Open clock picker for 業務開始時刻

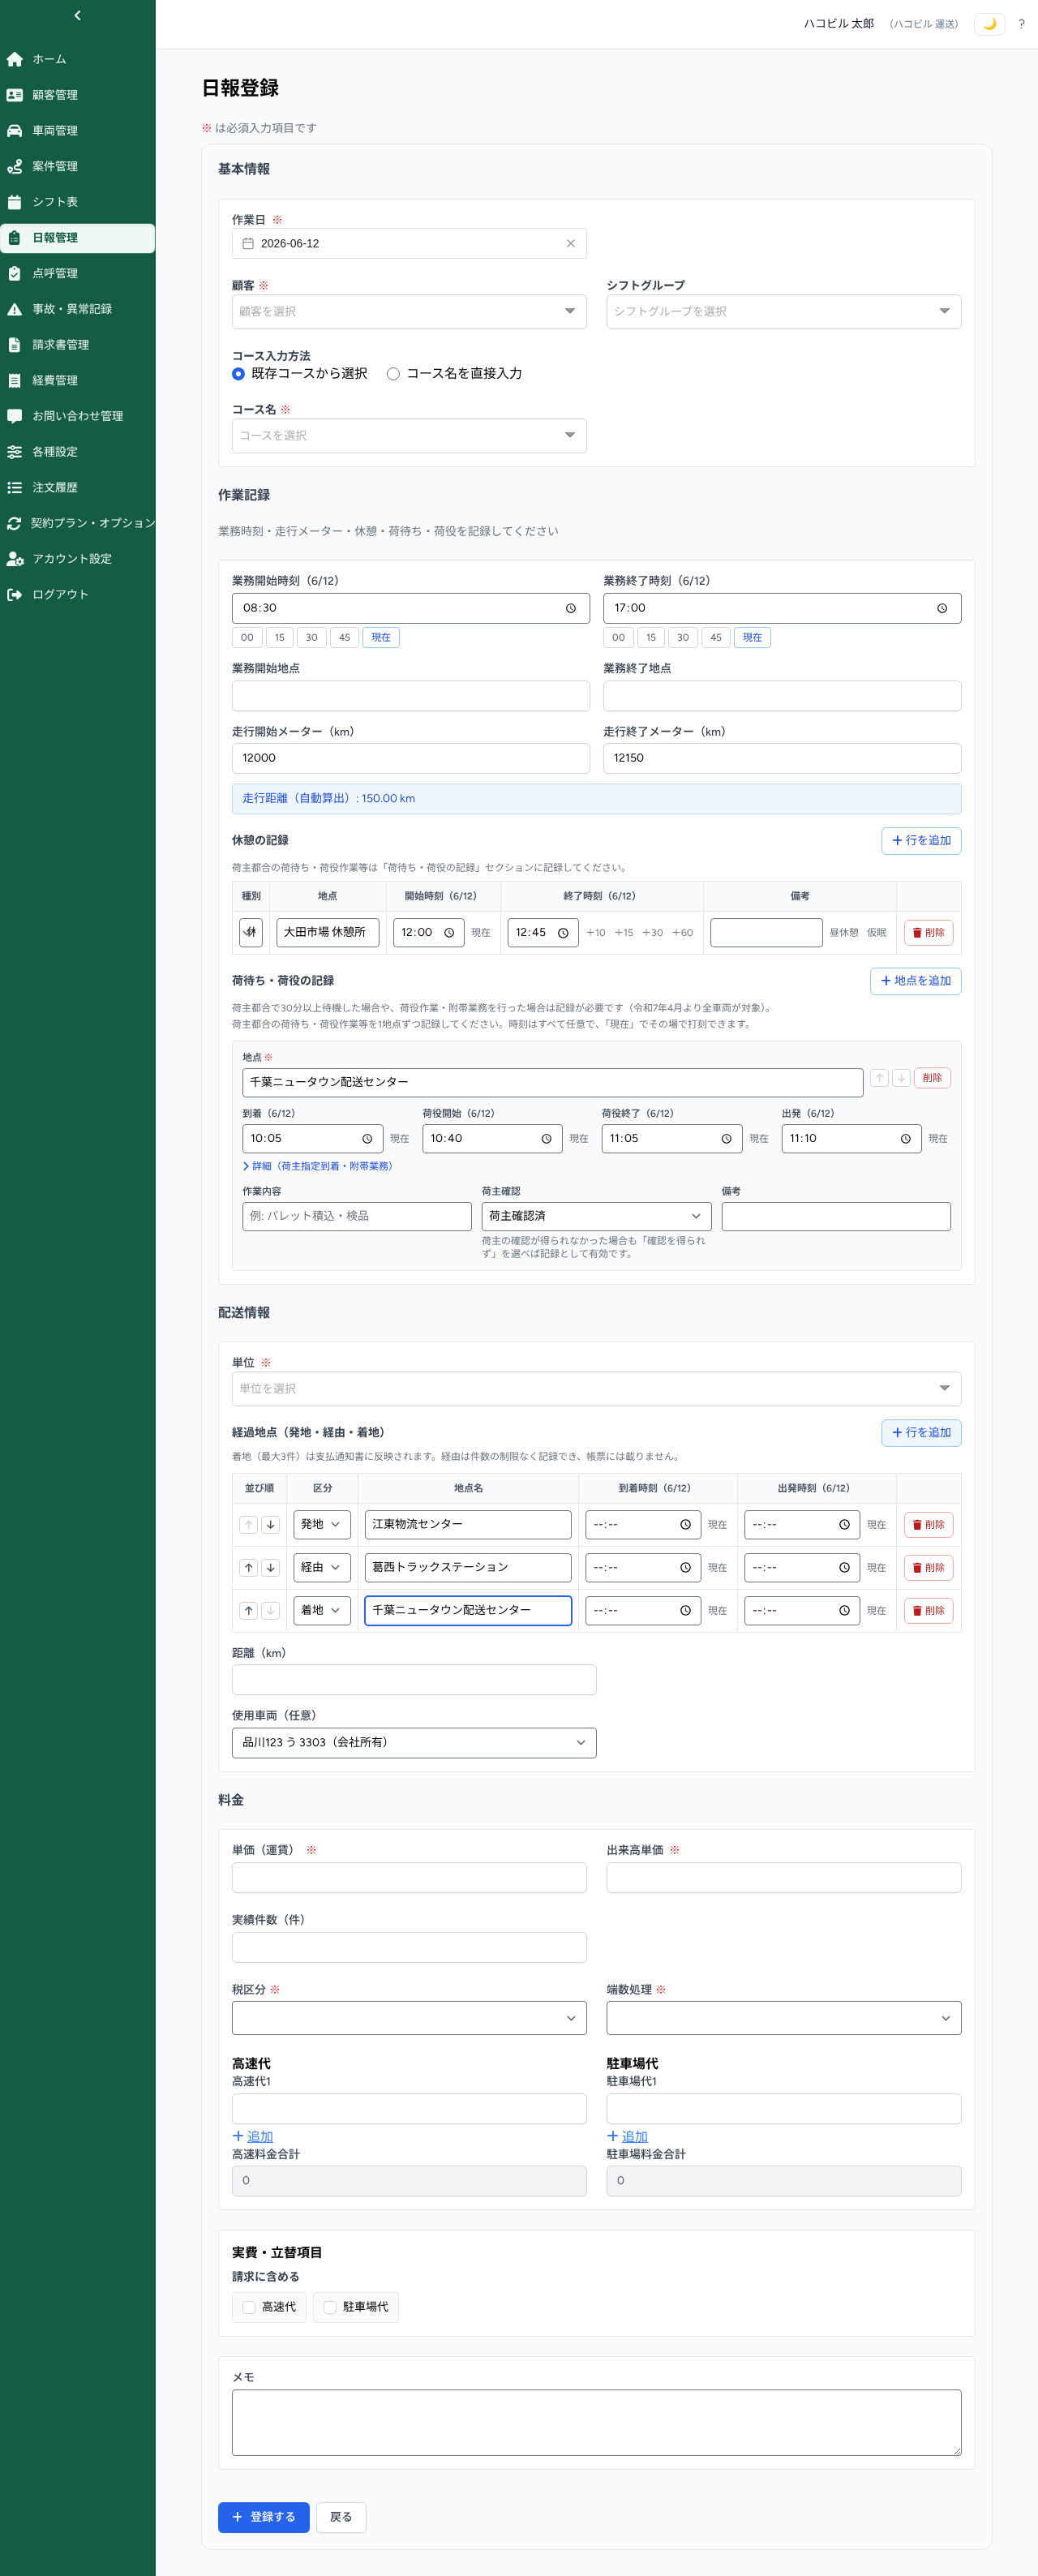tap(571, 608)
